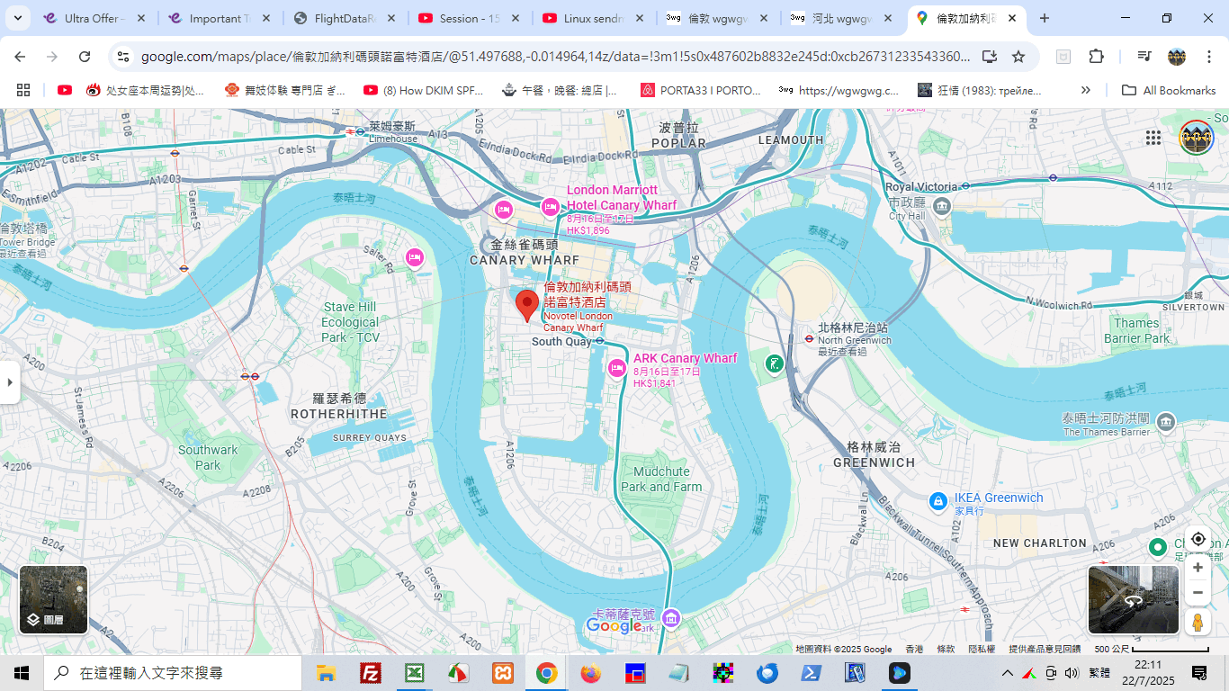This screenshot has width=1229, height=691.
Task: Expand the hidden bookmarks overflow chevron
Action: (x=1086, y=90)
